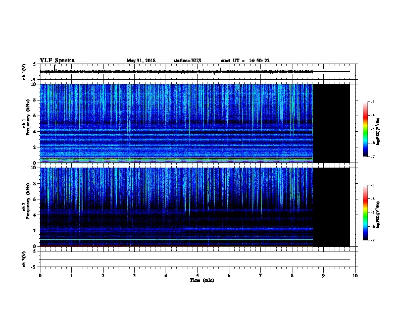Click the "-7" label on ch.2 color bar
This screenshot has height=309, width=400.
[x=372, y=240]
